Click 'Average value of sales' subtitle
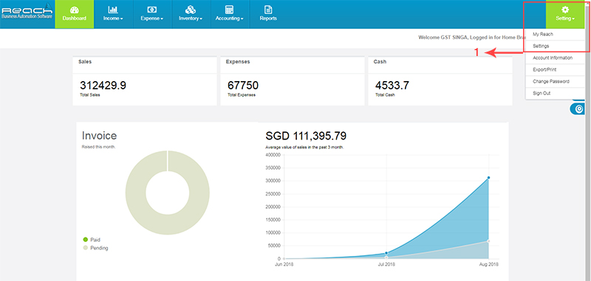Viewport: 591px width, 281px height. tap(304, 148)
